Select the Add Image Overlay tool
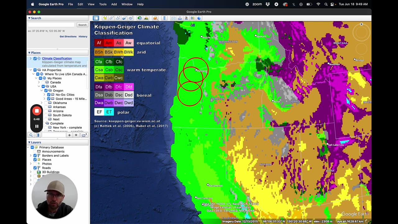The image size is (398, 224). pyautogui.click(x=124, y=18)
